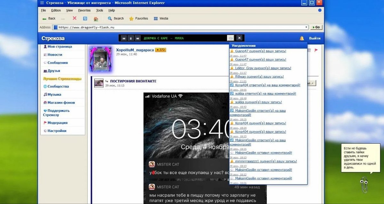Log out via the Выйти link
The height and width of the screenshot is (204, 384).
tap(315, 38)
